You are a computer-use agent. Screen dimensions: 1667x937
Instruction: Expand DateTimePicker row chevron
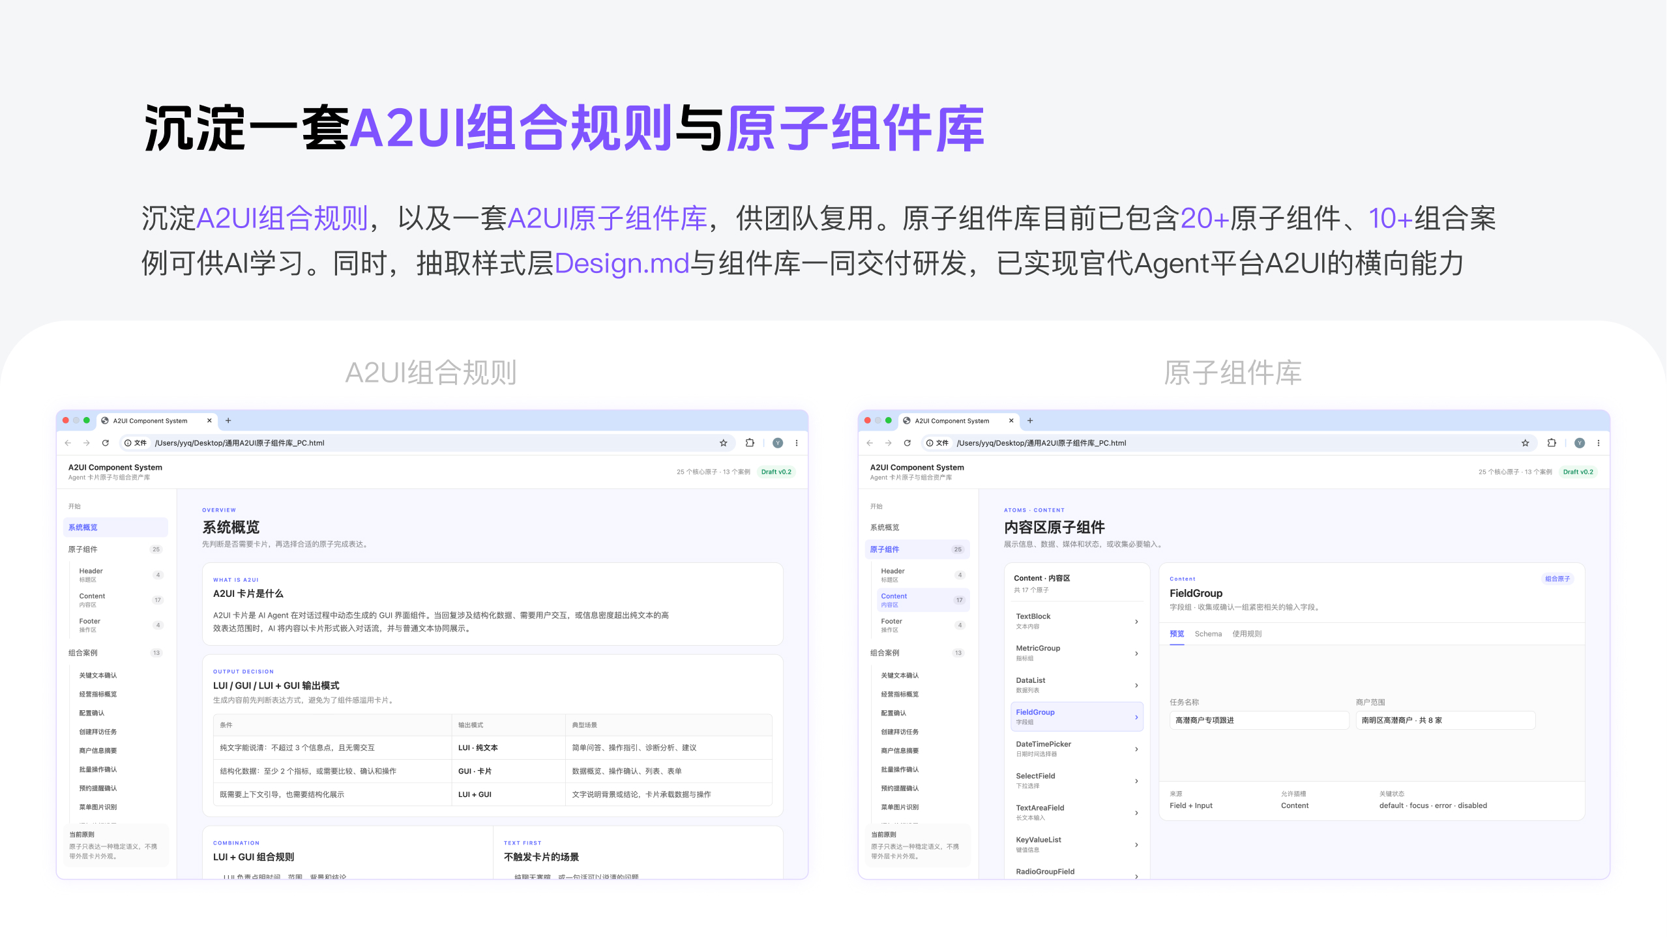(1136, 749)
